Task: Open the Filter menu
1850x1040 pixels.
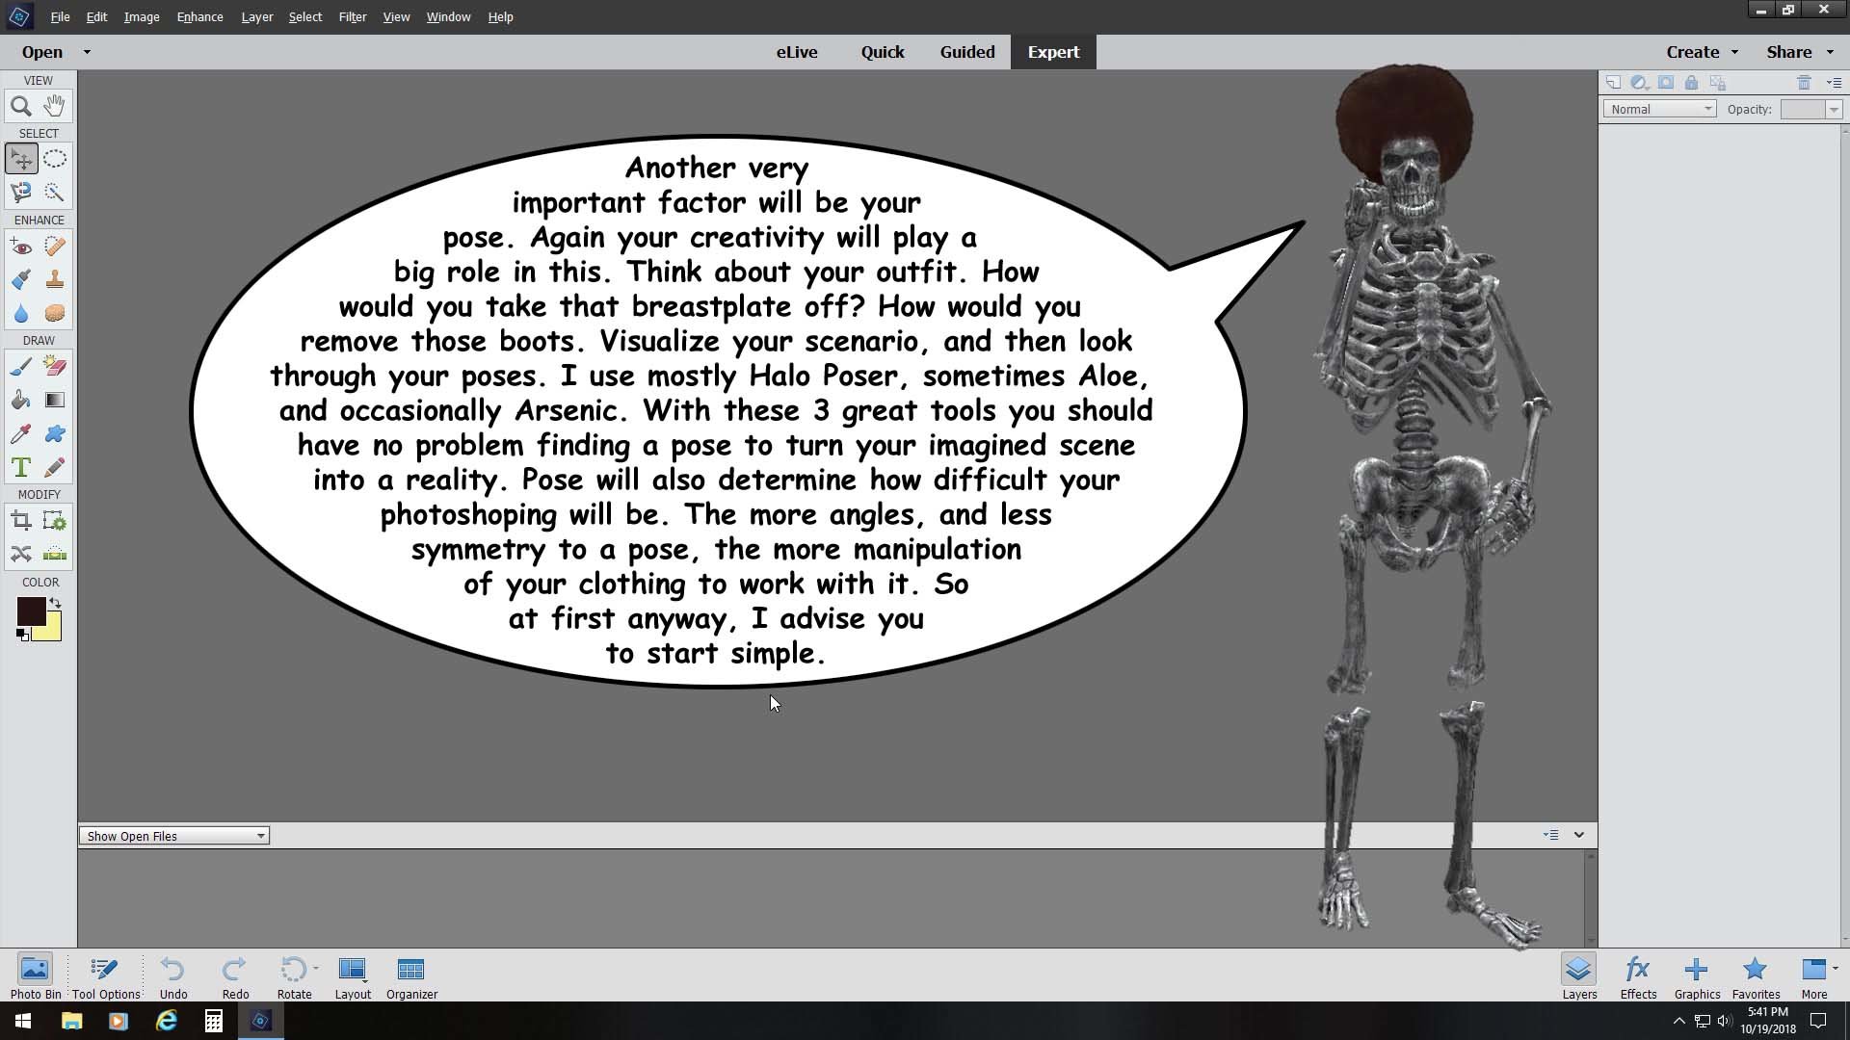Action: pos(352,16)
